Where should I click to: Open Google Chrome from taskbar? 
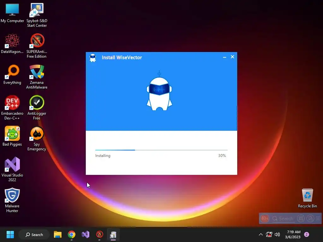tap(72, 234)
